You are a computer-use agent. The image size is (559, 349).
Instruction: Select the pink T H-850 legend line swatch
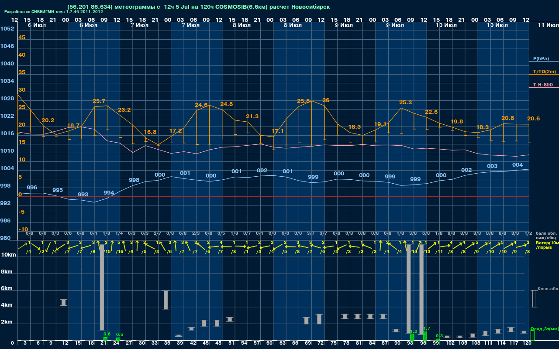click(x=544, y=88)
